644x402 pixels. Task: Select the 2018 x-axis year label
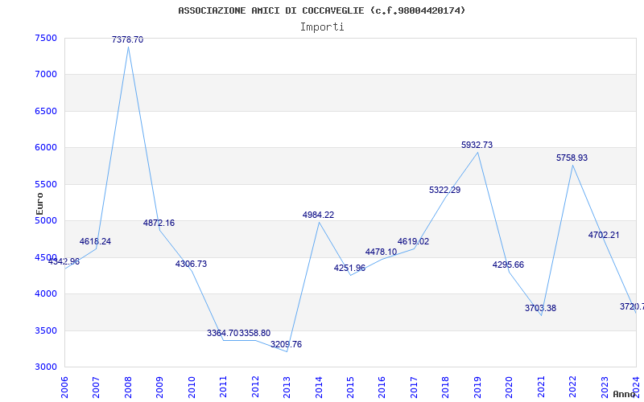pos(446,388)
